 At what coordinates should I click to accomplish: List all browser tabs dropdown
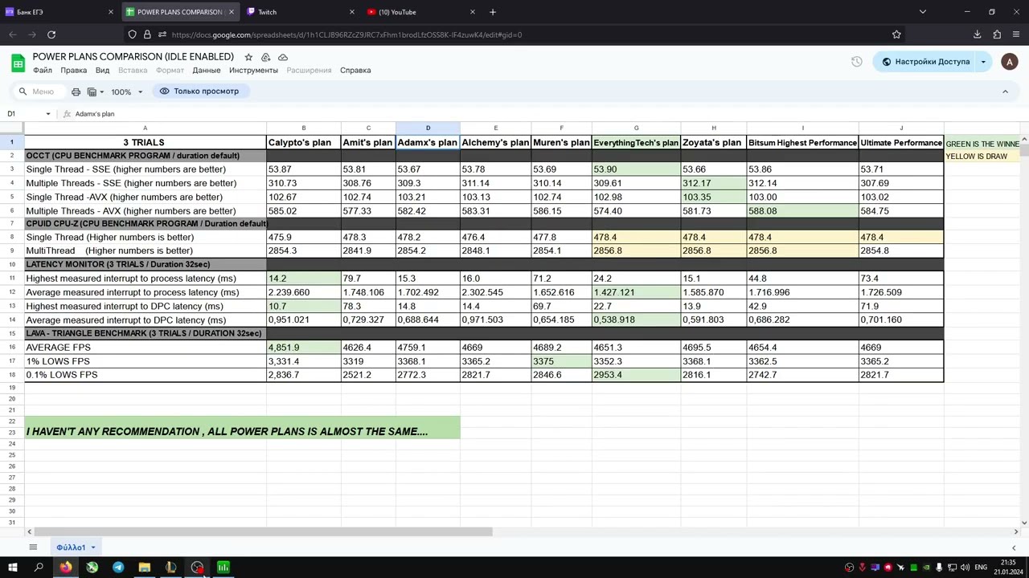923,12
